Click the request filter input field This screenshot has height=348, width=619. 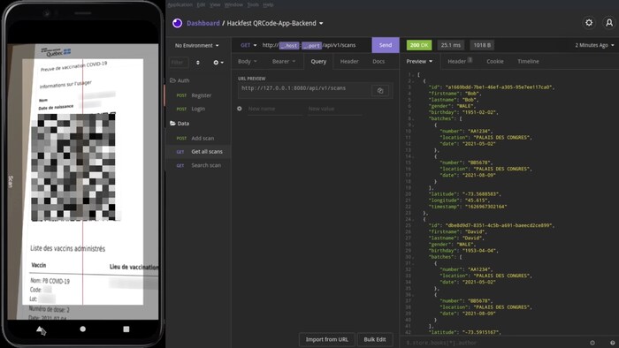point(179,63)
